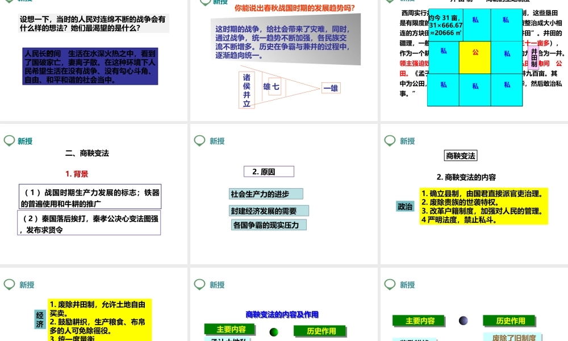Click the 2. 原因 title box

point(269,172)
